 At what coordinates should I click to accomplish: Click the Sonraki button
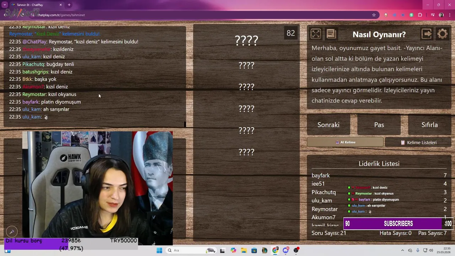pos(328,125)
